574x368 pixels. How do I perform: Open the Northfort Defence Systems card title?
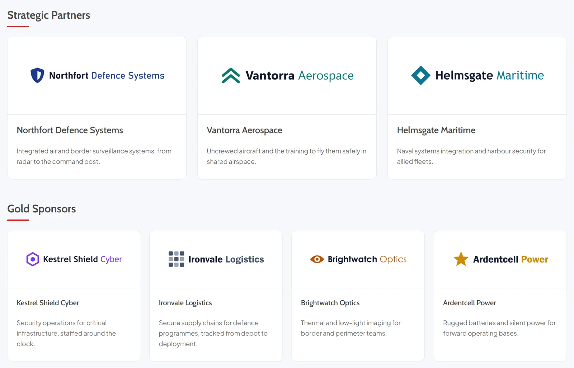(x=70, y=130)
